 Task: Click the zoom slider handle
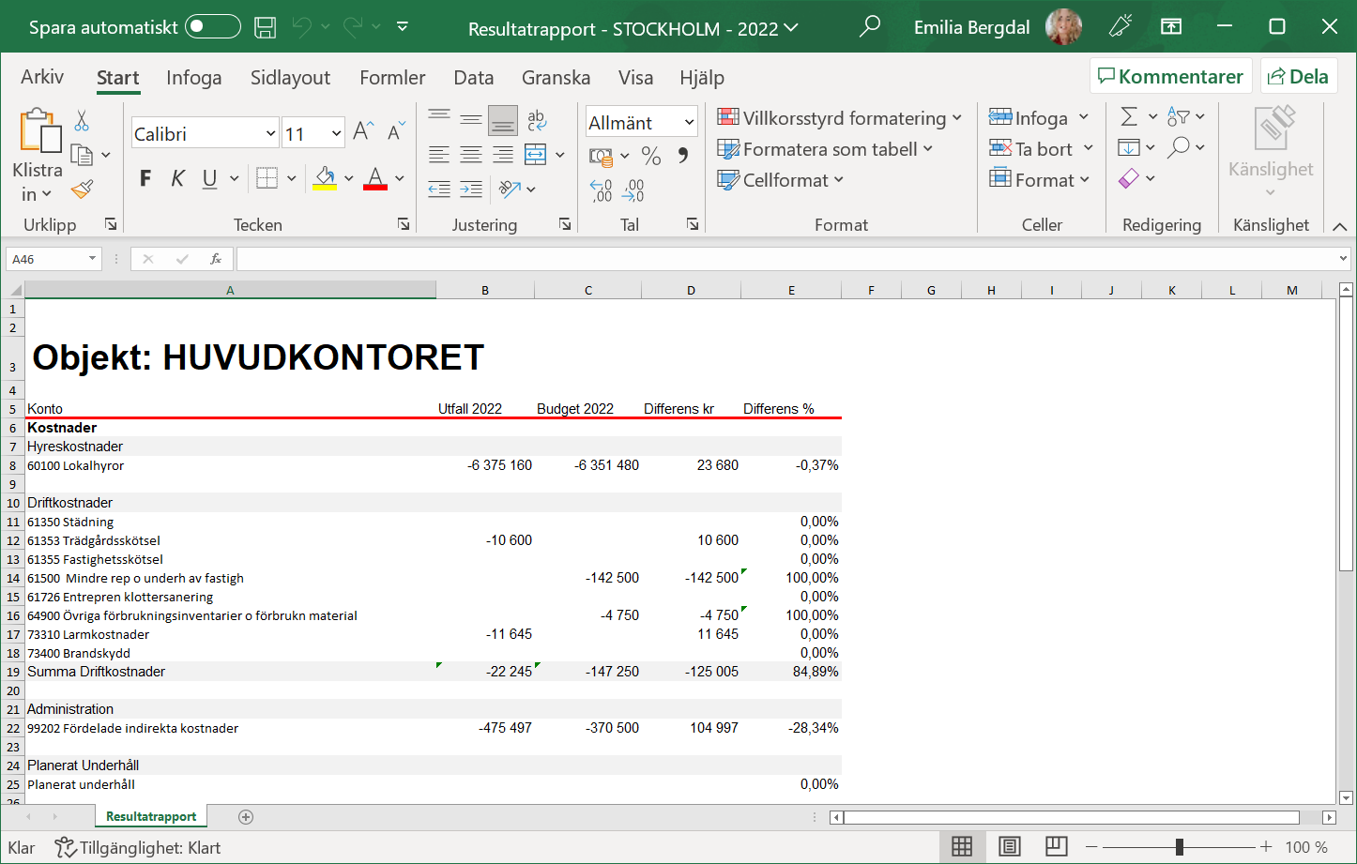1179,847
